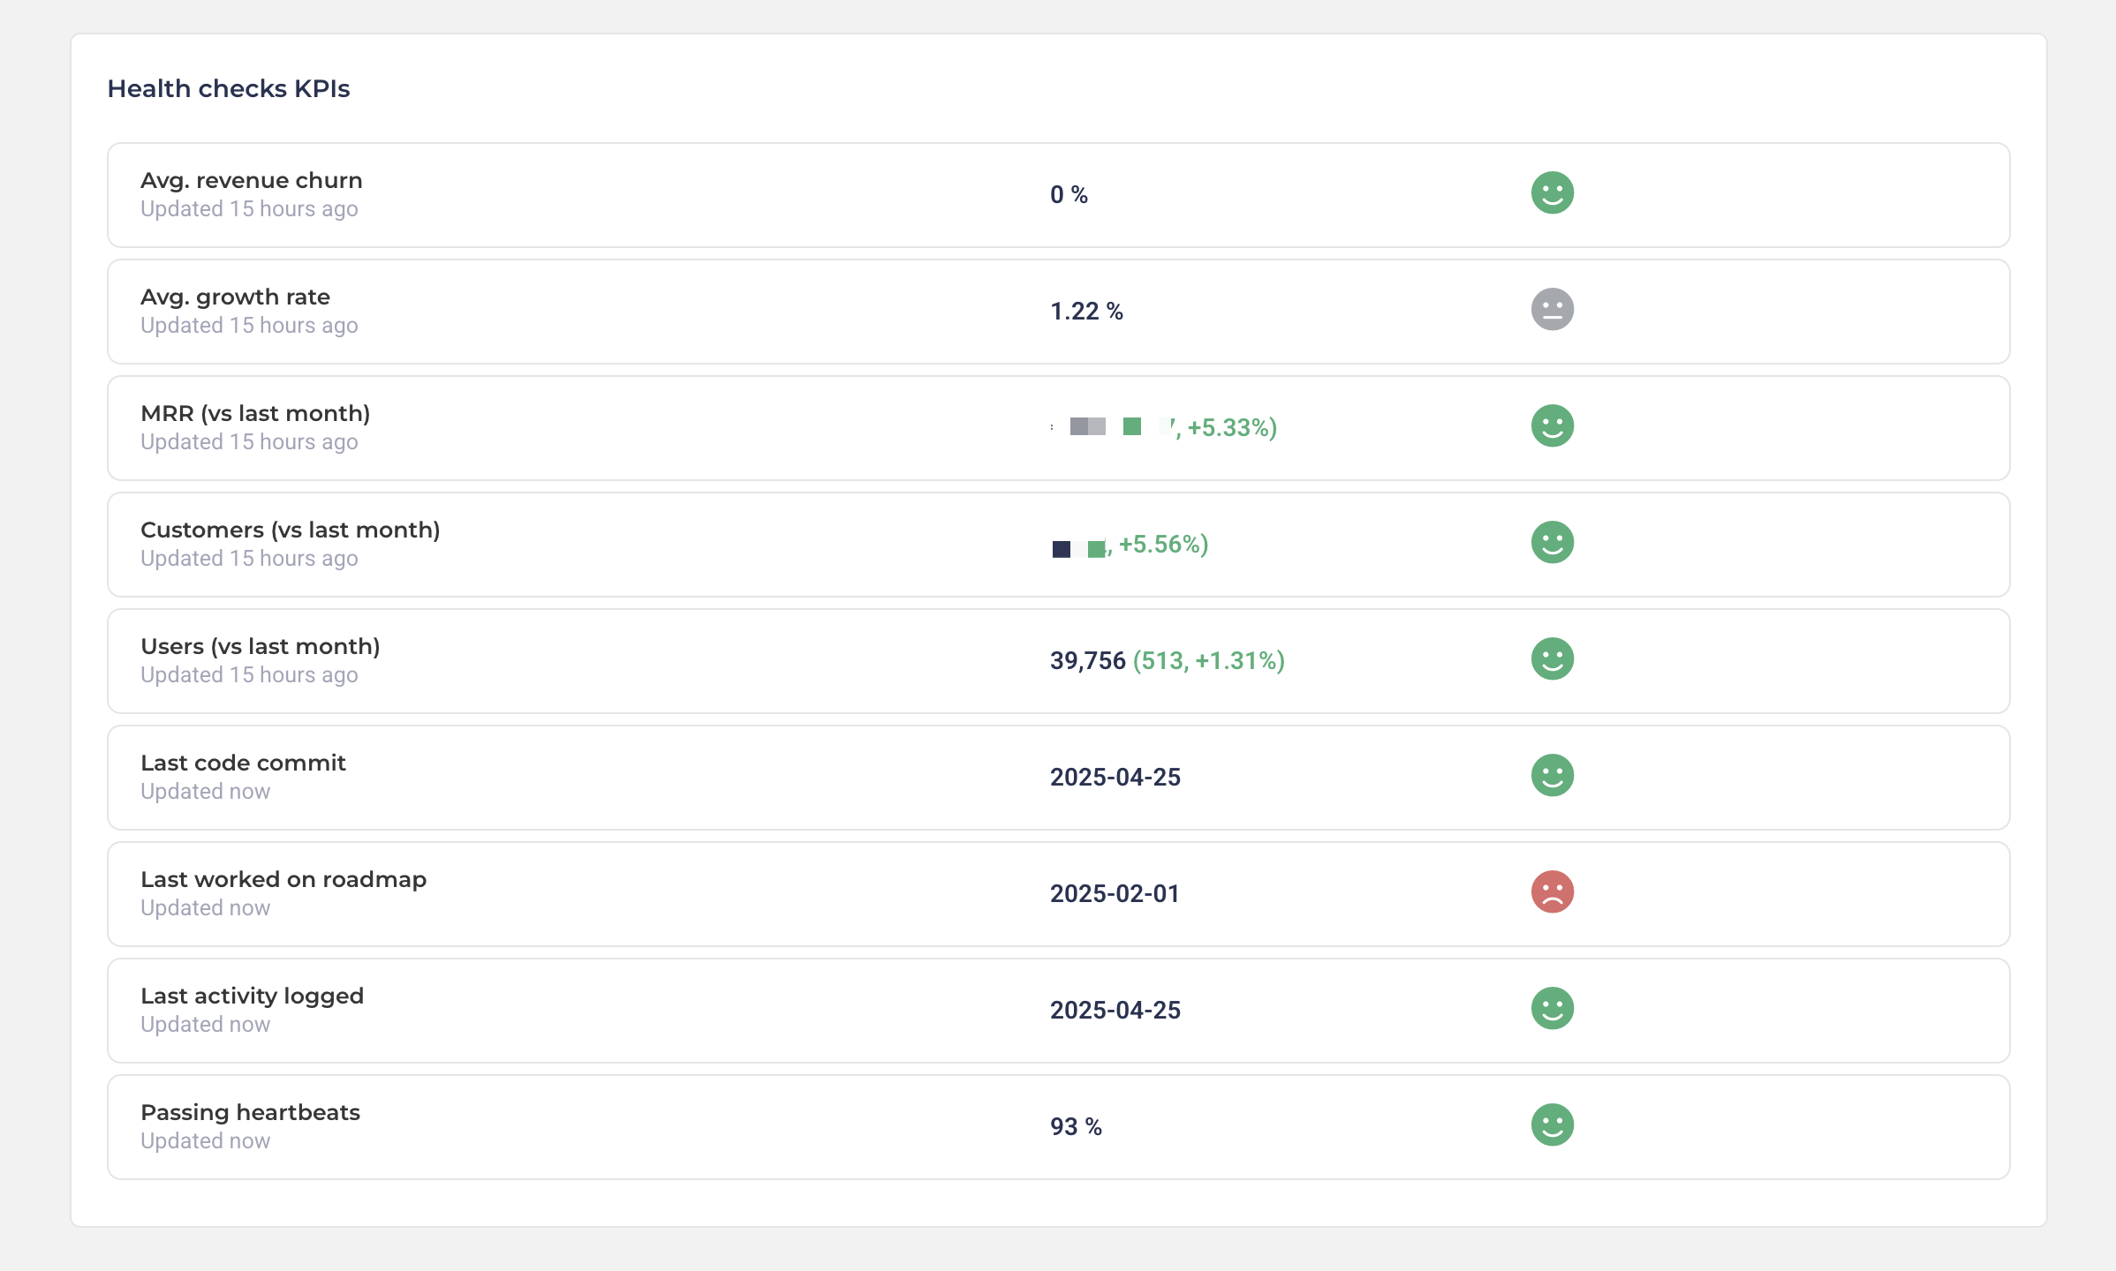Screen dimensions: 2116x1271
Task: Click the 93 % heartbeats value
Action: (x=1076, y=1127)
